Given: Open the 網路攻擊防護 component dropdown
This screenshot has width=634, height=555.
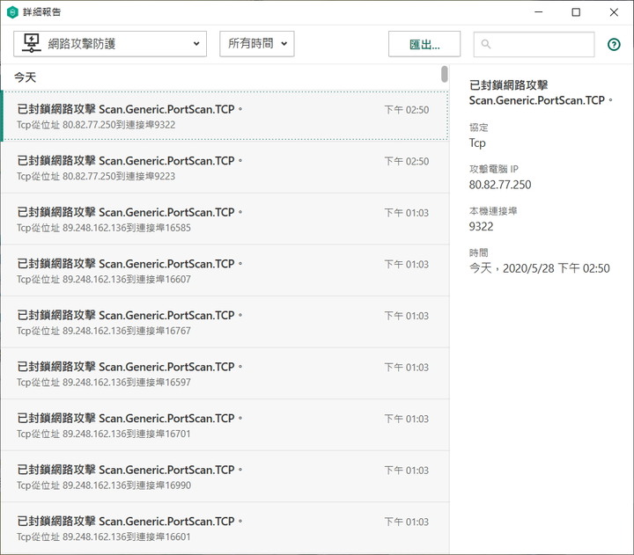Looking at the screenshot, I should coord(110,44).
